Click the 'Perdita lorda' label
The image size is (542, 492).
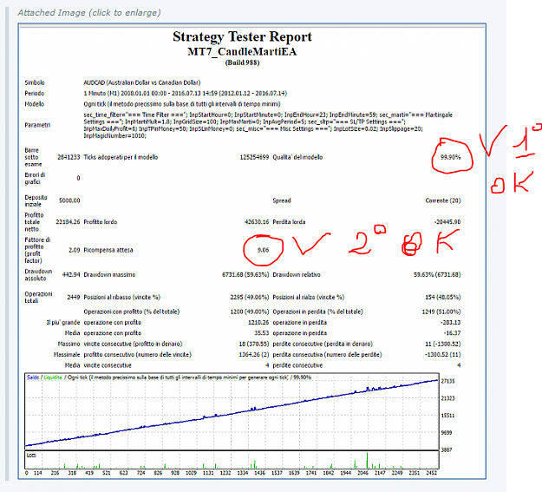point(289,222)
